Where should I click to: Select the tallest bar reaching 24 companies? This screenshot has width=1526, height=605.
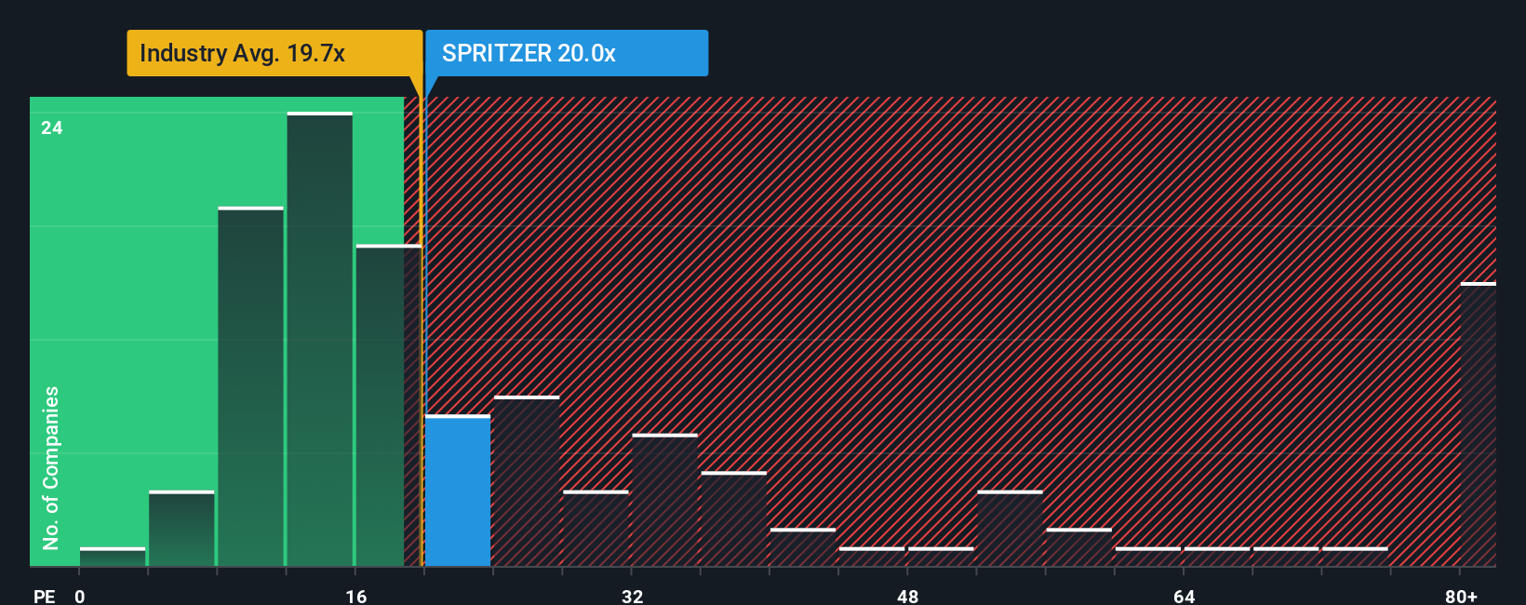pyautogui.click(x=320, y=339)
